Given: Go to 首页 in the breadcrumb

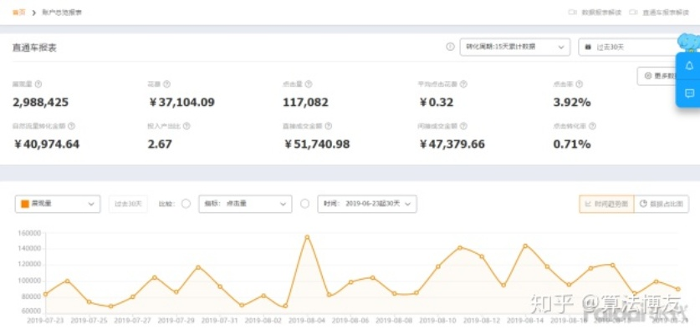Looking at the screenshot, I should (18, 12).
